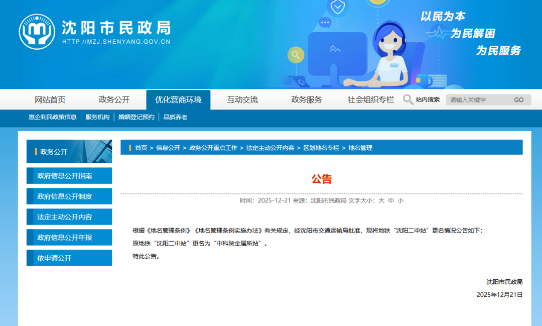Select the 社会组织专栏 menu item
The image size is (542, 326).
point(370,99)
